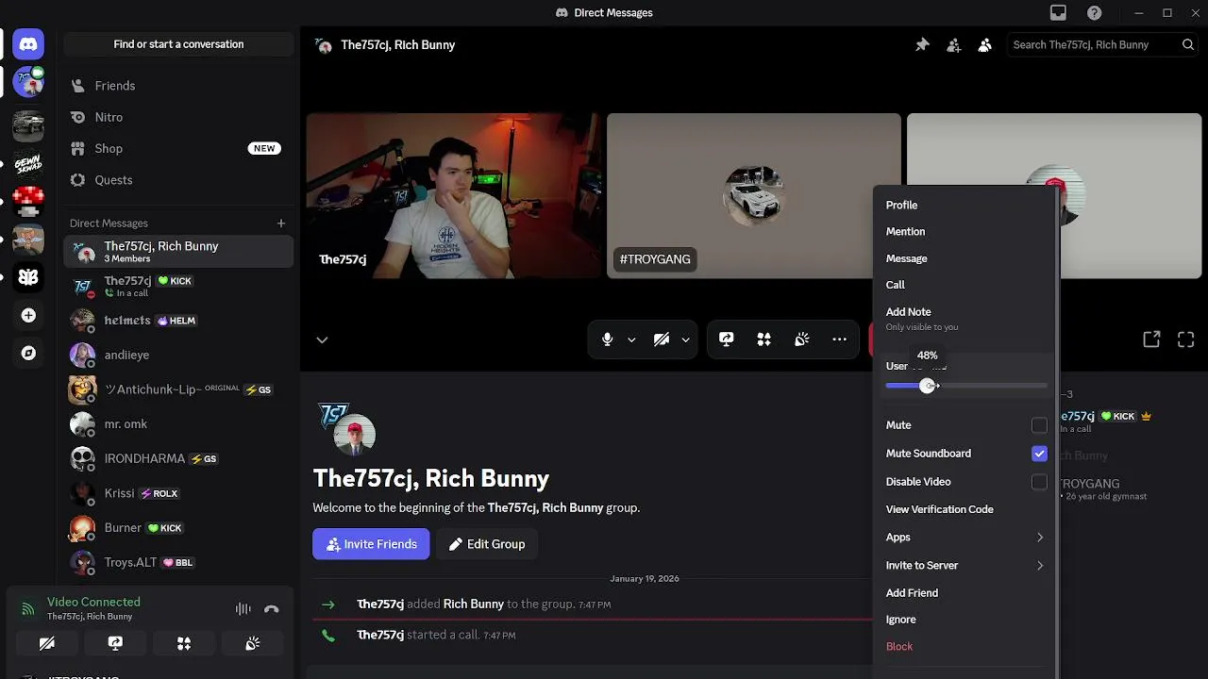
Task: Expand the Apps submenu
Action: (965, 538)
